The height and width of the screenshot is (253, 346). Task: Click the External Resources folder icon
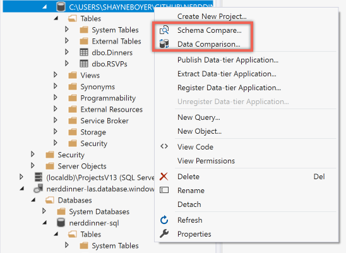click(x=73, y=109)
